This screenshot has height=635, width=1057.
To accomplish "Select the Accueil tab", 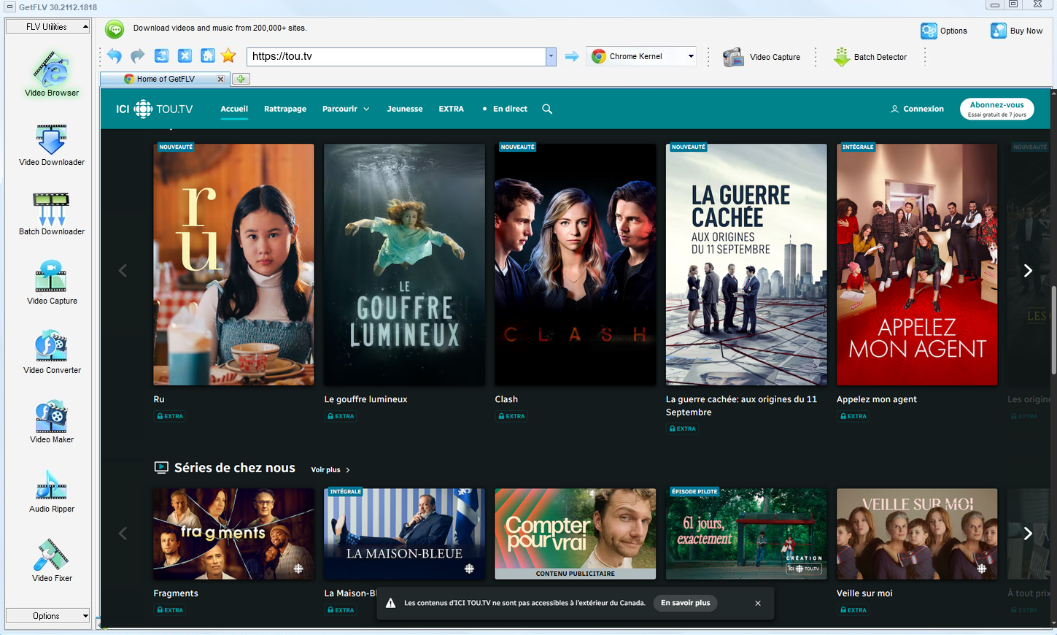I will [234, 109].
